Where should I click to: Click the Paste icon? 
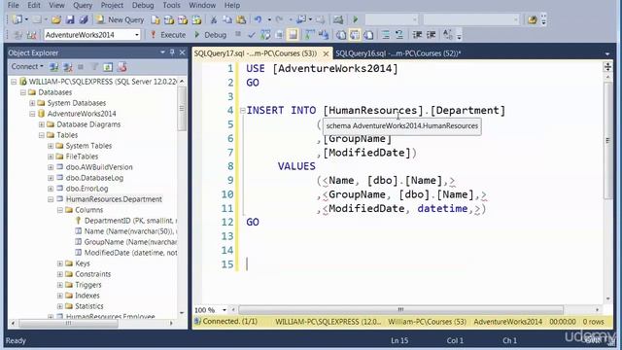pos(241,19)
